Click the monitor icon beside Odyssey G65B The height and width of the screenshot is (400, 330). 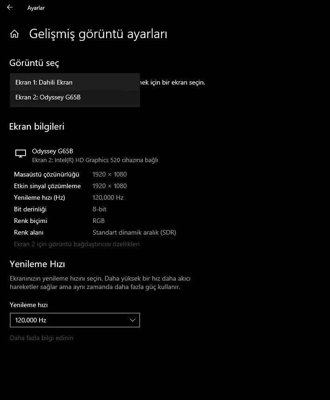coord(20,153)
